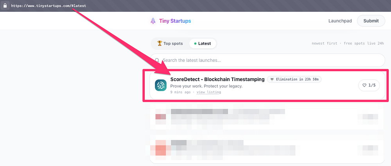This screenshot has height=166, width=391.
Task: Select the Latest tab
Action: tap(203, 43)
